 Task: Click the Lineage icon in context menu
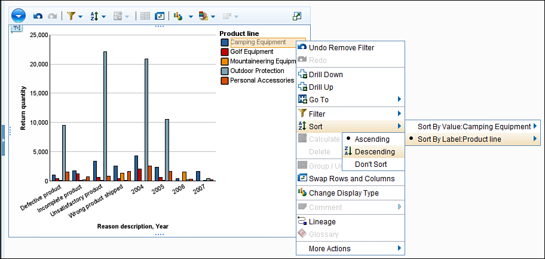302,221
